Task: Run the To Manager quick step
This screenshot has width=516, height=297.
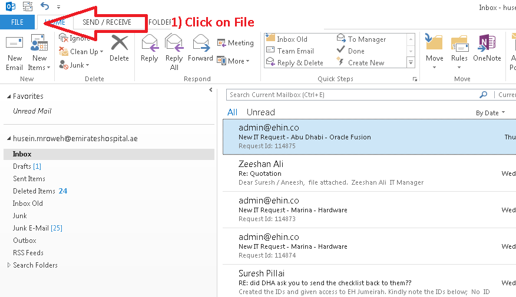Action: [x=361, y=39]
